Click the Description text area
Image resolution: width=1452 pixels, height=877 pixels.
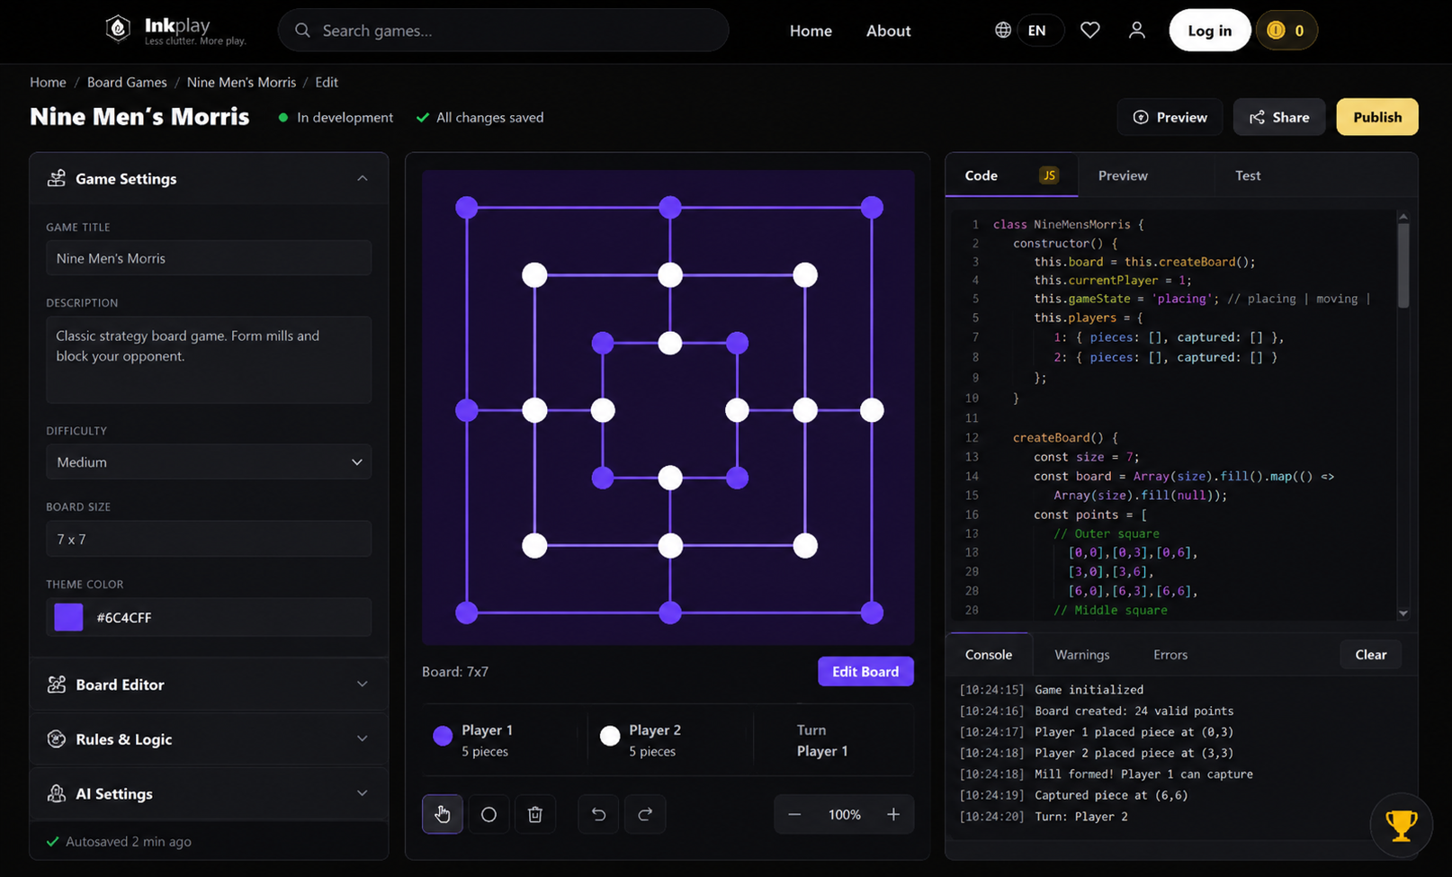point(209,360)
